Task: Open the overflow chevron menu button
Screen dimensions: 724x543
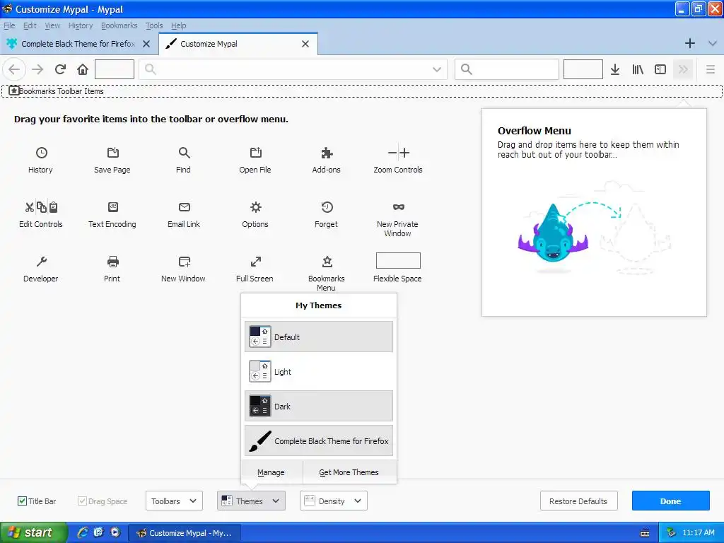Action: [683, 69]
